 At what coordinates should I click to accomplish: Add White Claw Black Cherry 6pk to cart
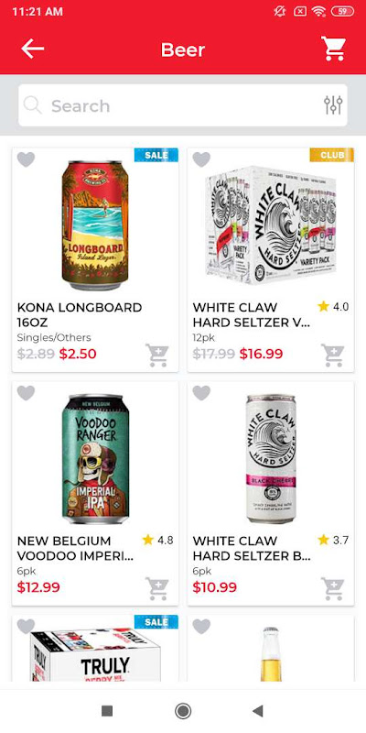pyautogui.click(x=332, y=588)
